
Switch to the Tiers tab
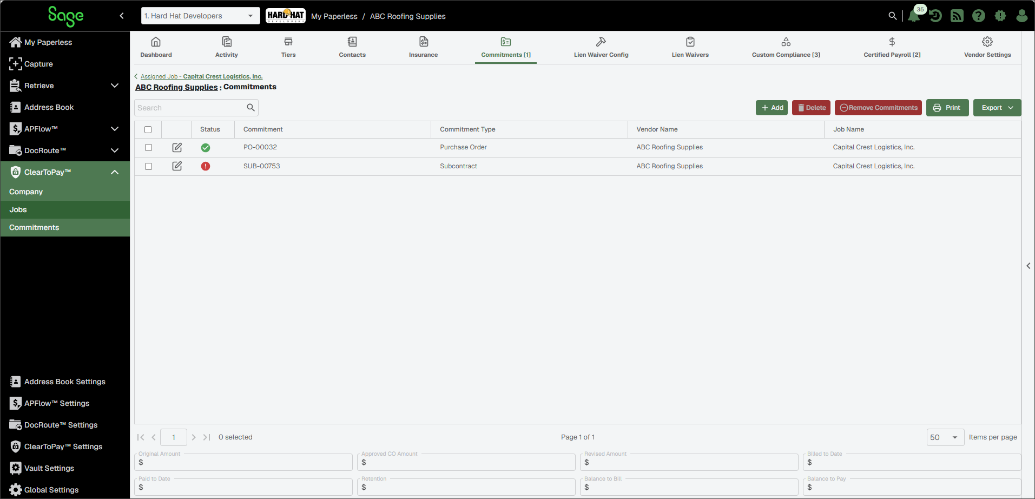point(288,48)
